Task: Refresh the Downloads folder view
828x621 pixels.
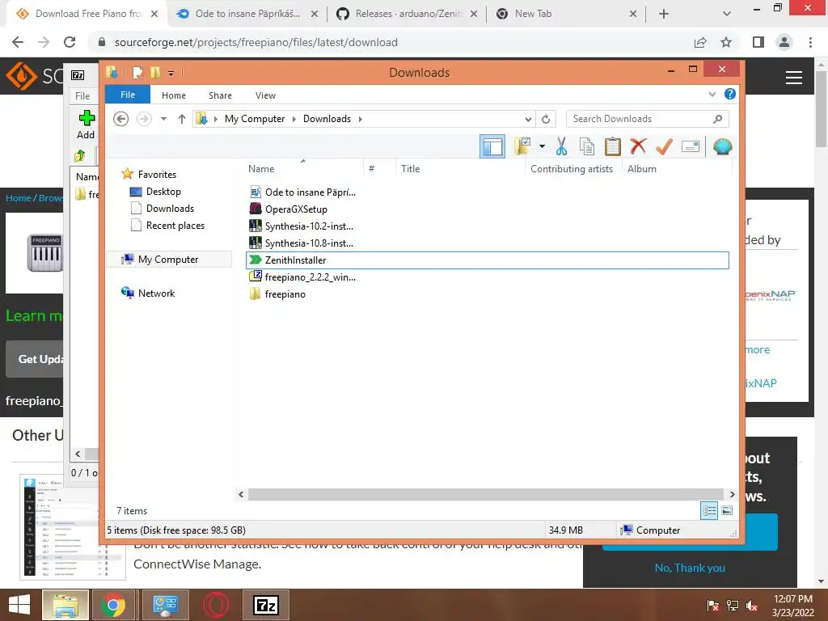Action: [546, 119]
